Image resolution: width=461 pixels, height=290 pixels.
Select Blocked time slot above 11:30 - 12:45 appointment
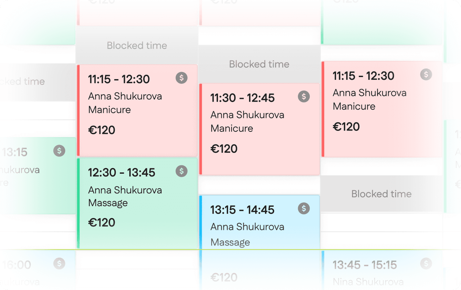point(259,64)
